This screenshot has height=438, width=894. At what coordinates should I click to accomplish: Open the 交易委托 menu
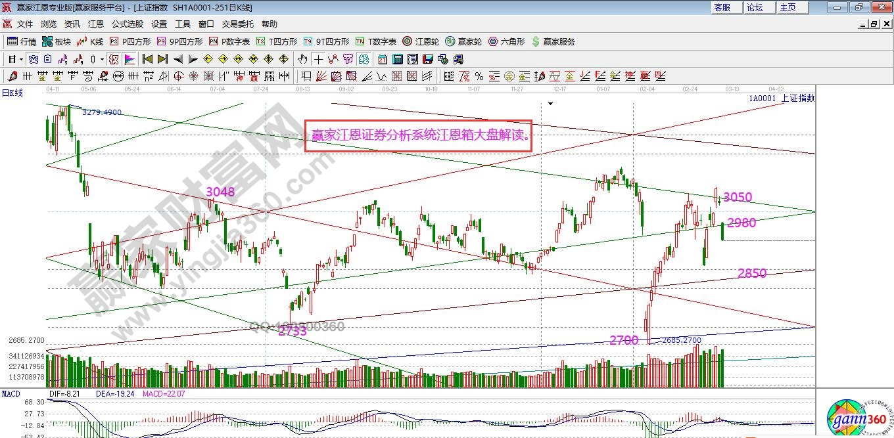pyautogui.click(x=237, y=24)
